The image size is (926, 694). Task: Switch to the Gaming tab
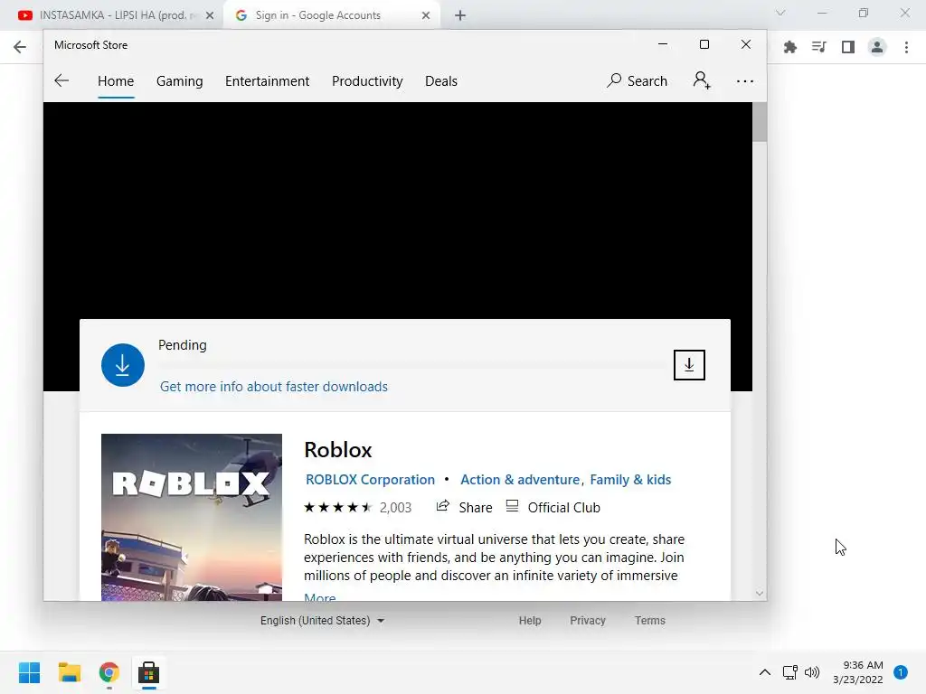tap(180, 80)
